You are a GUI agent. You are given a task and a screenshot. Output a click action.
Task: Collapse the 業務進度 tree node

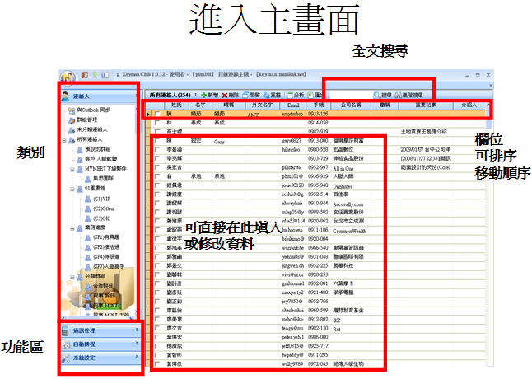point(72,228)
